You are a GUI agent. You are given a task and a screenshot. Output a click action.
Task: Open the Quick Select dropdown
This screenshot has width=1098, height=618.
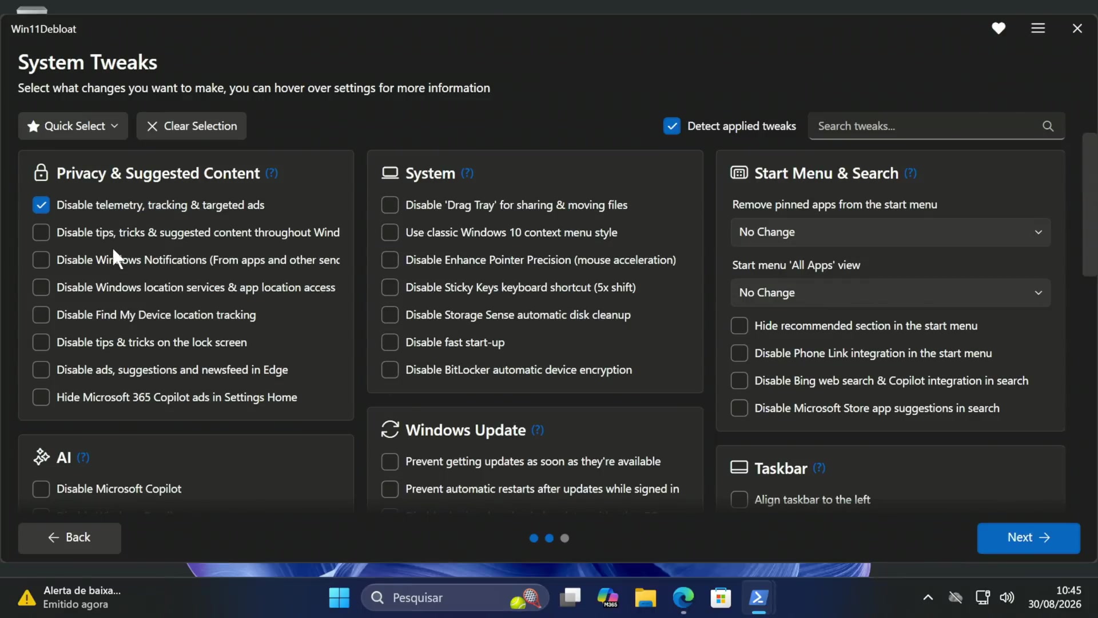(73, 126)
